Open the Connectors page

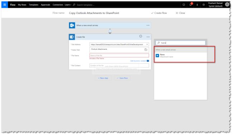[58, 5]
